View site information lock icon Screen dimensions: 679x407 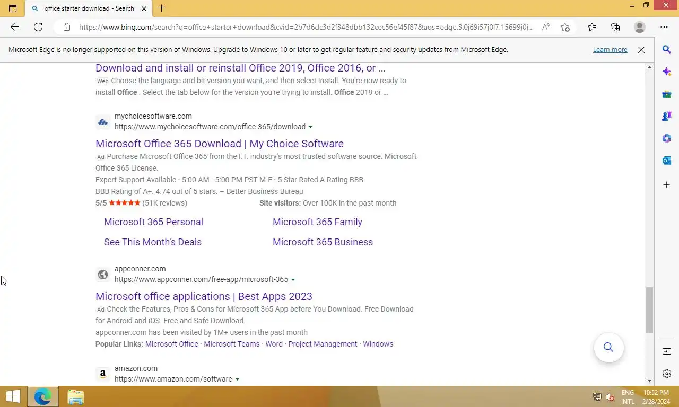66,27
